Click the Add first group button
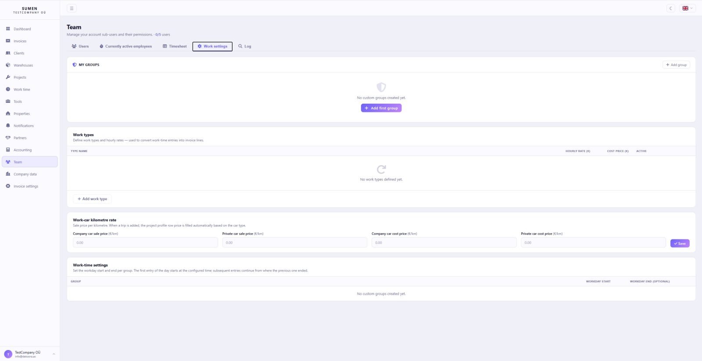The image size is (702, 361). coord(381,108)
